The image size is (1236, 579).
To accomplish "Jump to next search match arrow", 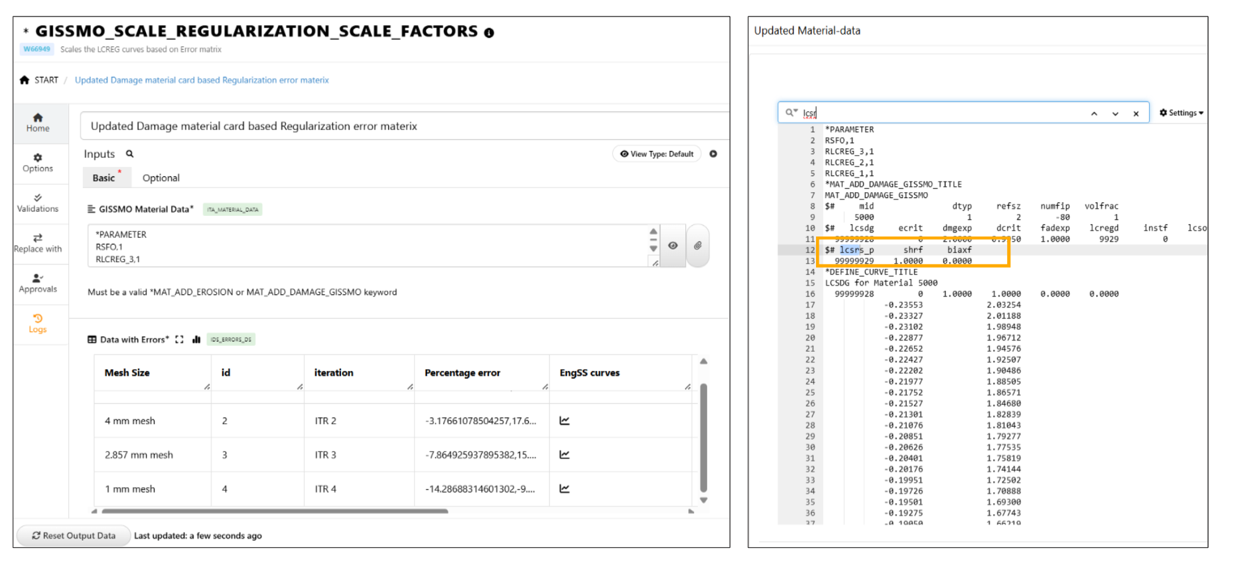I will click(1115, 113).
